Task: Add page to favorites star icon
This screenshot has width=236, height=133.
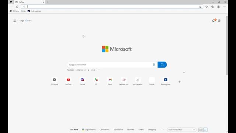Action: tap(200, 7)
